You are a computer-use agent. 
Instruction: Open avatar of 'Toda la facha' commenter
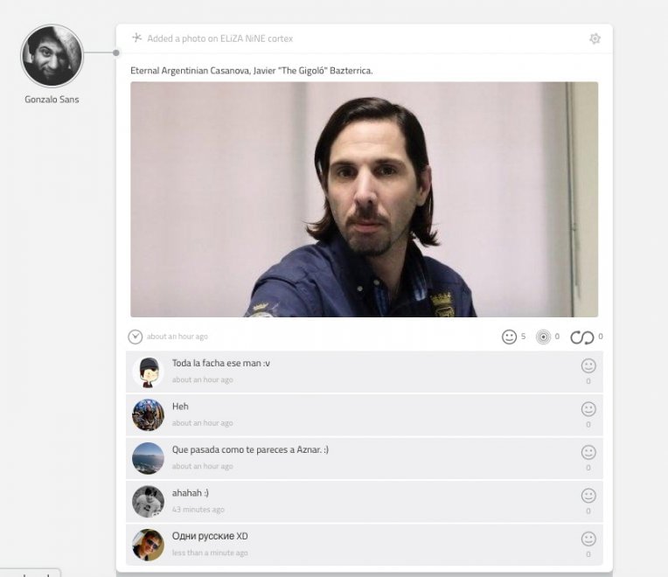pos(148,372)
